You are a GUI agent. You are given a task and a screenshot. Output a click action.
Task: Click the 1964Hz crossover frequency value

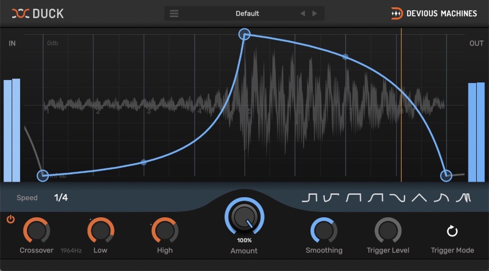tap(71, 250)
